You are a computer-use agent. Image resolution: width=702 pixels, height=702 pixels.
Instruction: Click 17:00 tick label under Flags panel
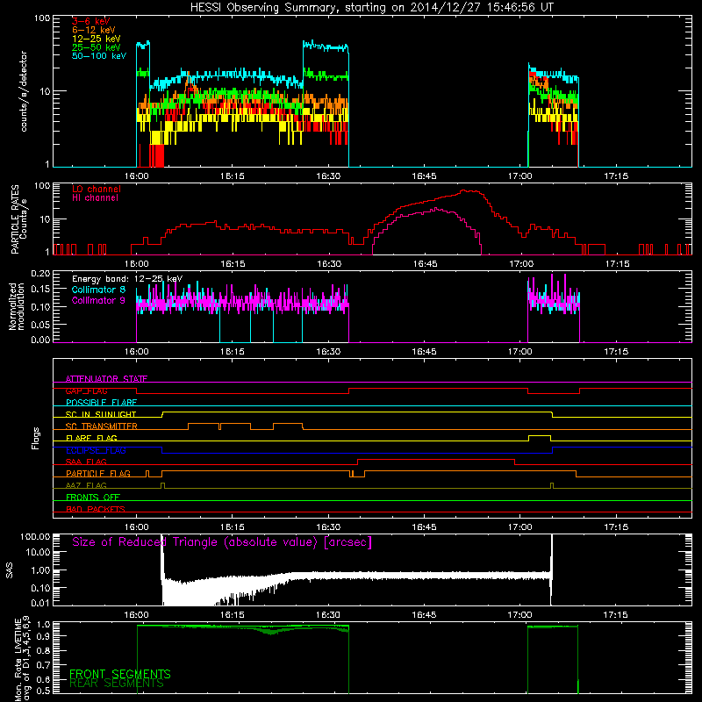[520, 527]
